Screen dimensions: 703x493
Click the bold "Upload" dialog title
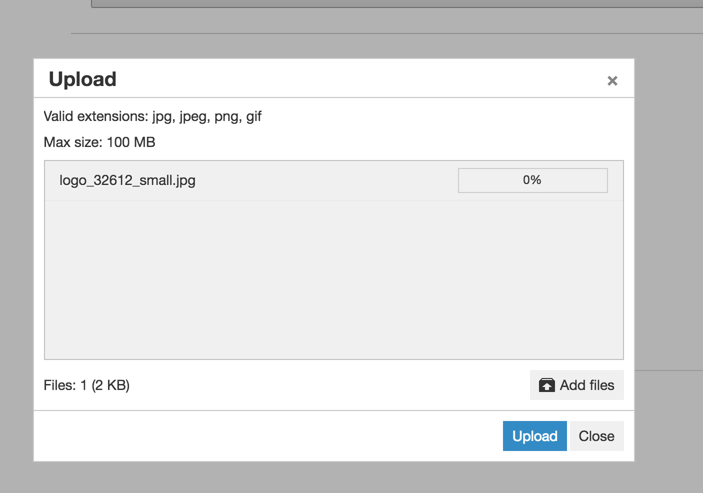(x=82, y=79)
